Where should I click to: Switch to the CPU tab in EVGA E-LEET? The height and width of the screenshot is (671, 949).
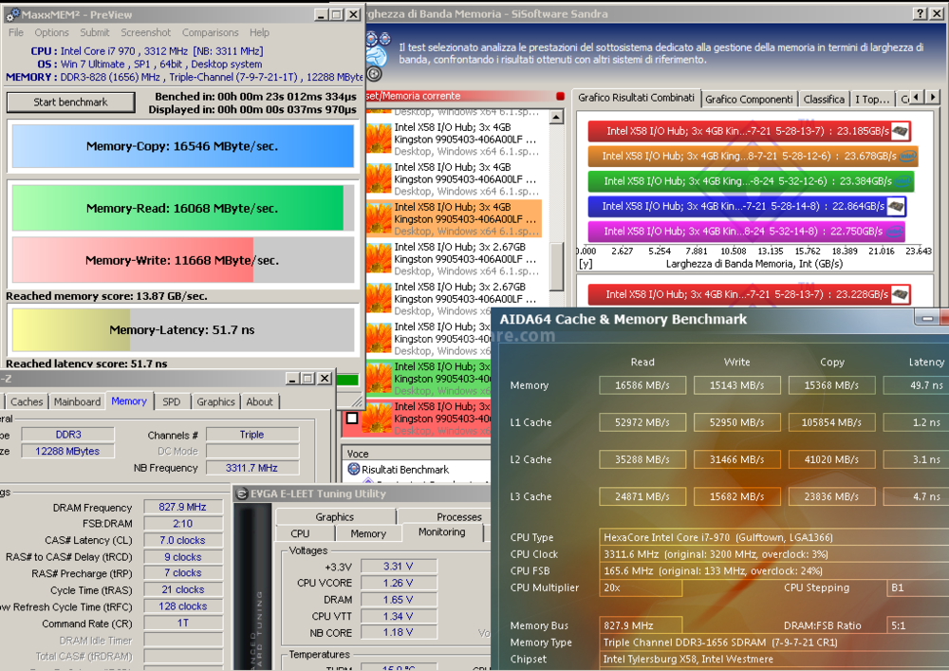pos(300,533)
